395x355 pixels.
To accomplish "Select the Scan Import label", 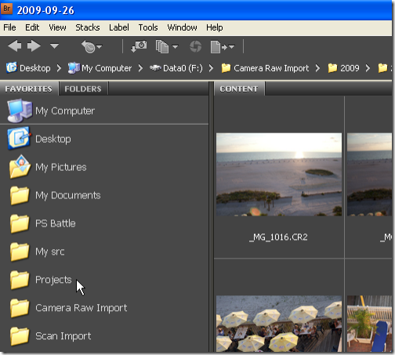I will click(x=63, y=336).
